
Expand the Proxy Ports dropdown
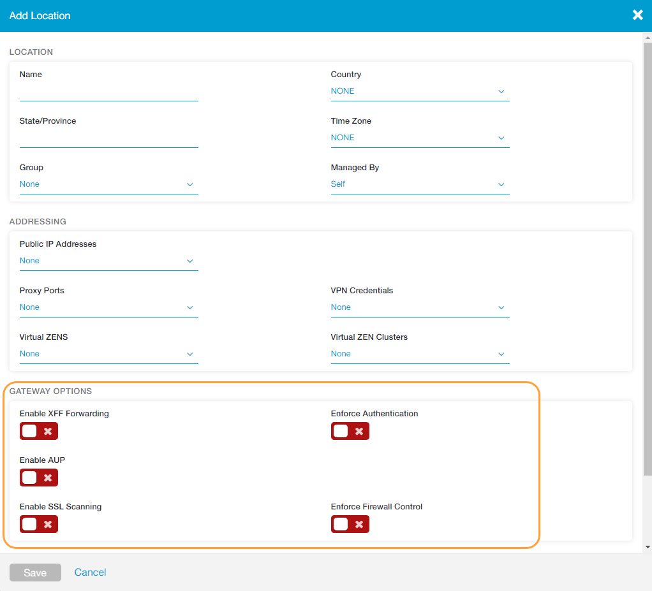point(108,307)
